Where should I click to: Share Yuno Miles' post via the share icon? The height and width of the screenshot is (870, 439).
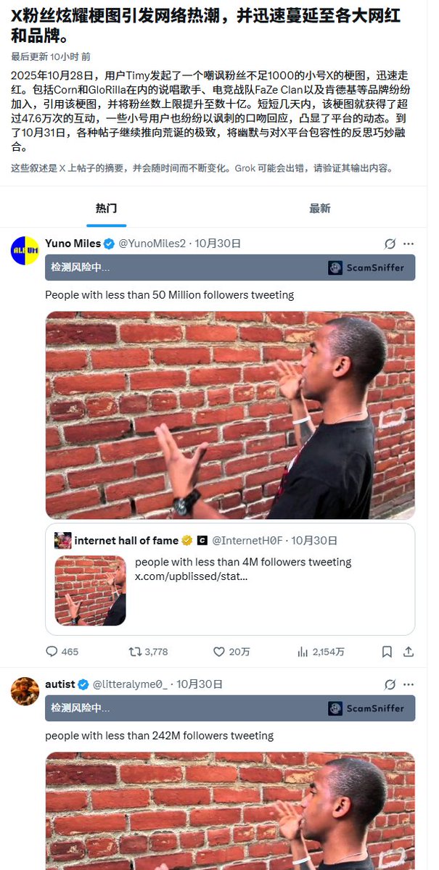tap(408, 652)
